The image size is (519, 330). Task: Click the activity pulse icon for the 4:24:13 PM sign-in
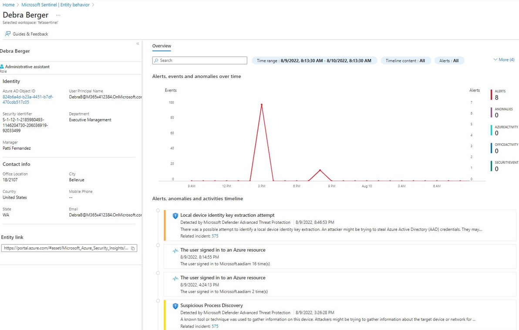click(175, 278)
